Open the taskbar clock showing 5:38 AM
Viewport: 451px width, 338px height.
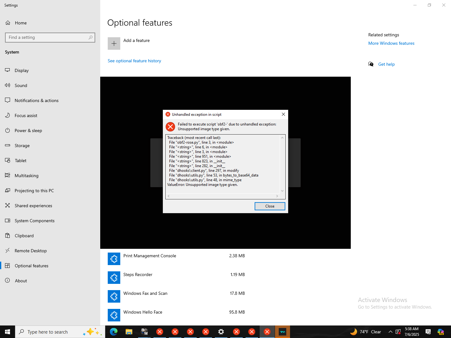[x=412, y=332]
